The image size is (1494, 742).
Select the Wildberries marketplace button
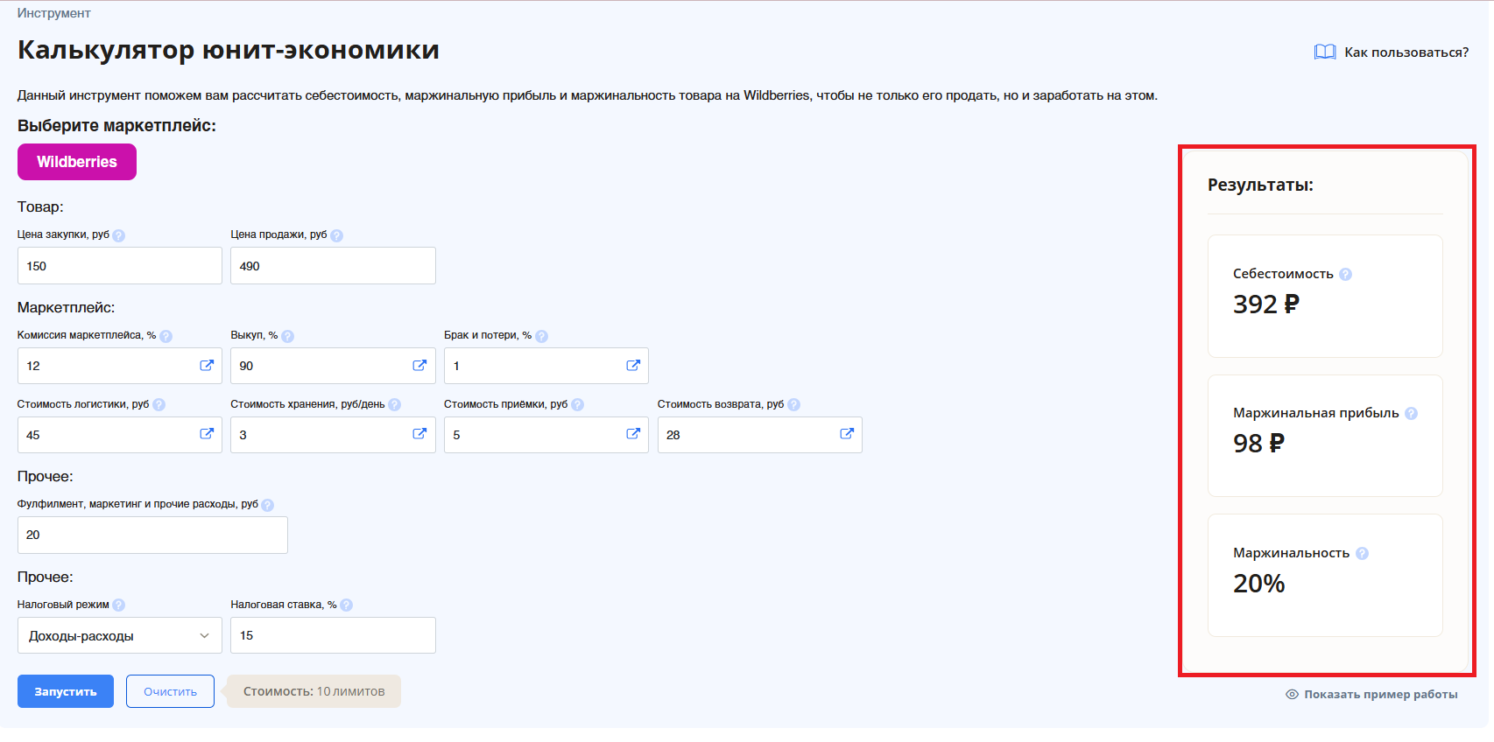click(x=77, y=162)
